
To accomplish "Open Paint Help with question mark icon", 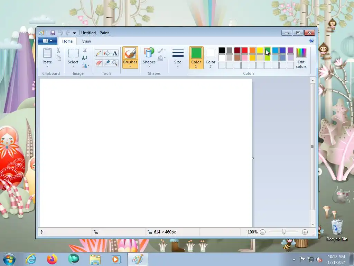I will 312,41.
